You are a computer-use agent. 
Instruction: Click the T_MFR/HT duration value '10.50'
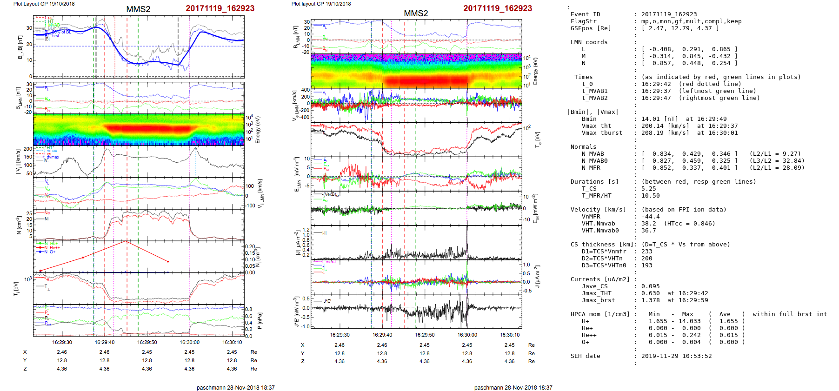650,196
